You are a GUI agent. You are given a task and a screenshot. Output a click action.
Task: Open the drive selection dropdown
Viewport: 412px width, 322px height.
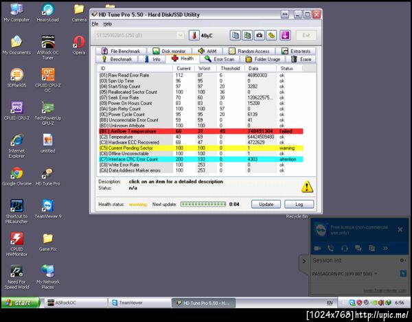click(x=180, y=35)
